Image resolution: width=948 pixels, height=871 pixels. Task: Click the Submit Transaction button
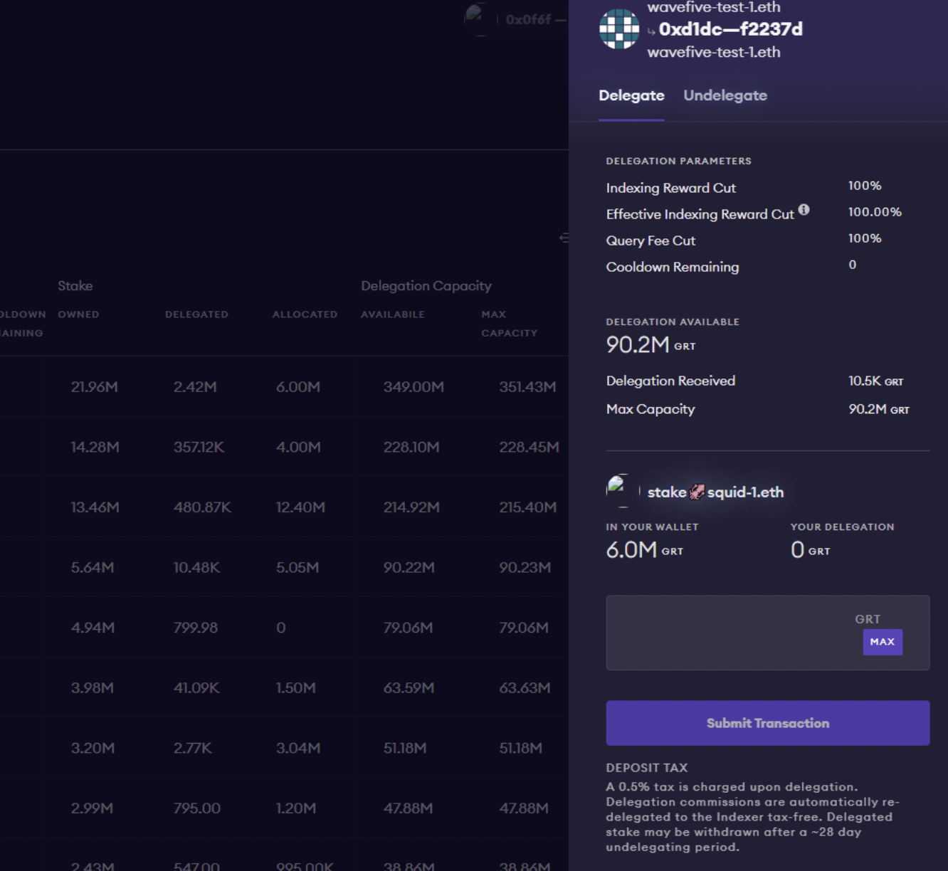tap(767, 723)
